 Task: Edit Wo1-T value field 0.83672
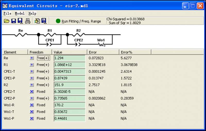coord(70,112)
